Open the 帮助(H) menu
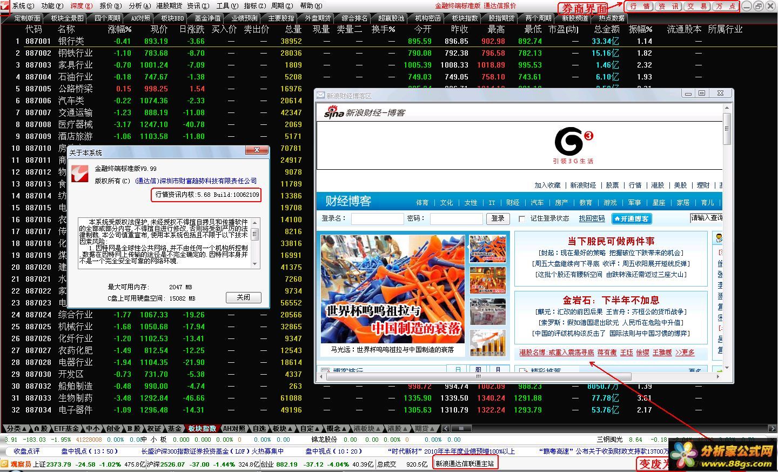Screen dimensions: 778x472 [x=311, y=6]
